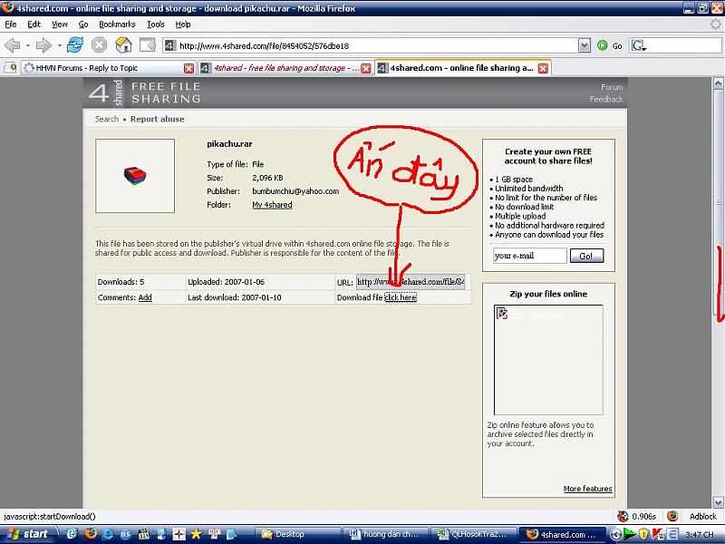This screenshot has height=544, width=725.
Task: Click the Stop loading icon
Action: point(100,44)
